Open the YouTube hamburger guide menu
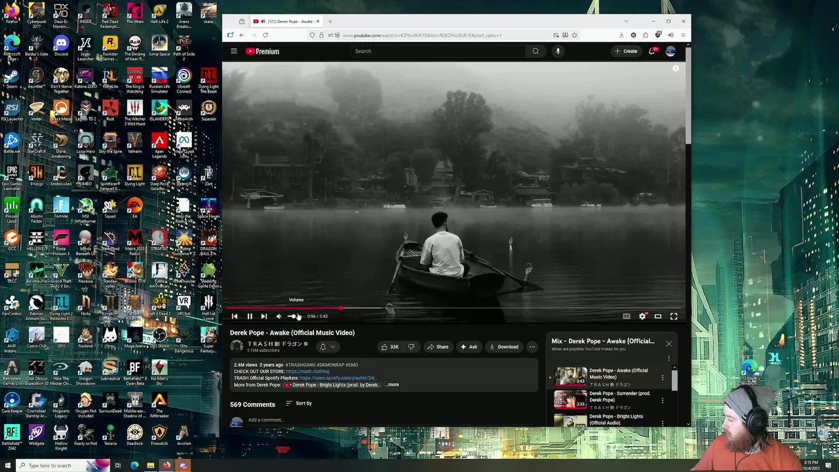 coord(233,51)
